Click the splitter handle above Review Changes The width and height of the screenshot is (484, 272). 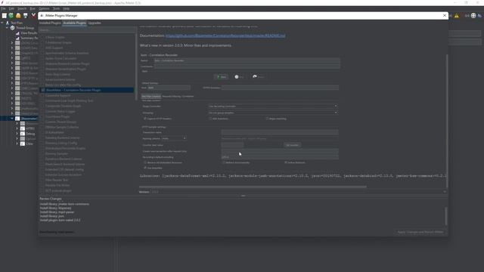[x=243, y=196]
